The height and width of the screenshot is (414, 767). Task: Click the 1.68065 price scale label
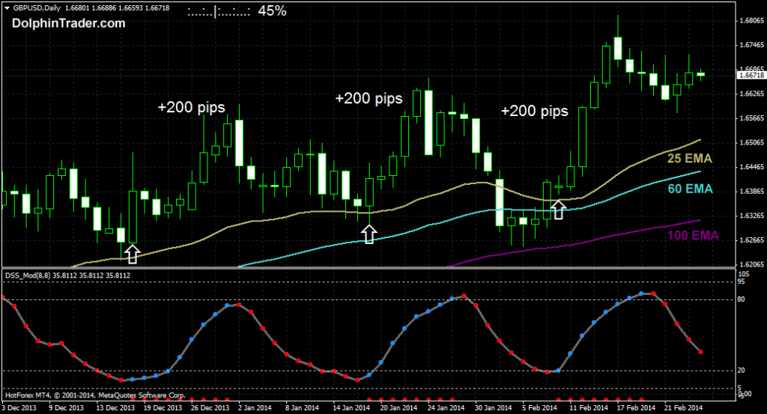tap(752, 20)
